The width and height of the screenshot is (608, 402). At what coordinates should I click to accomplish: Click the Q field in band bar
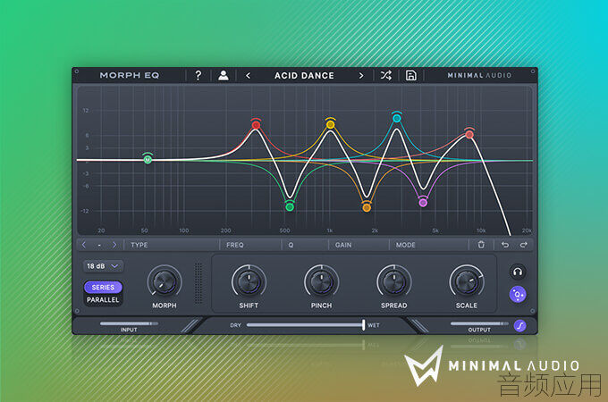[305, 245]
